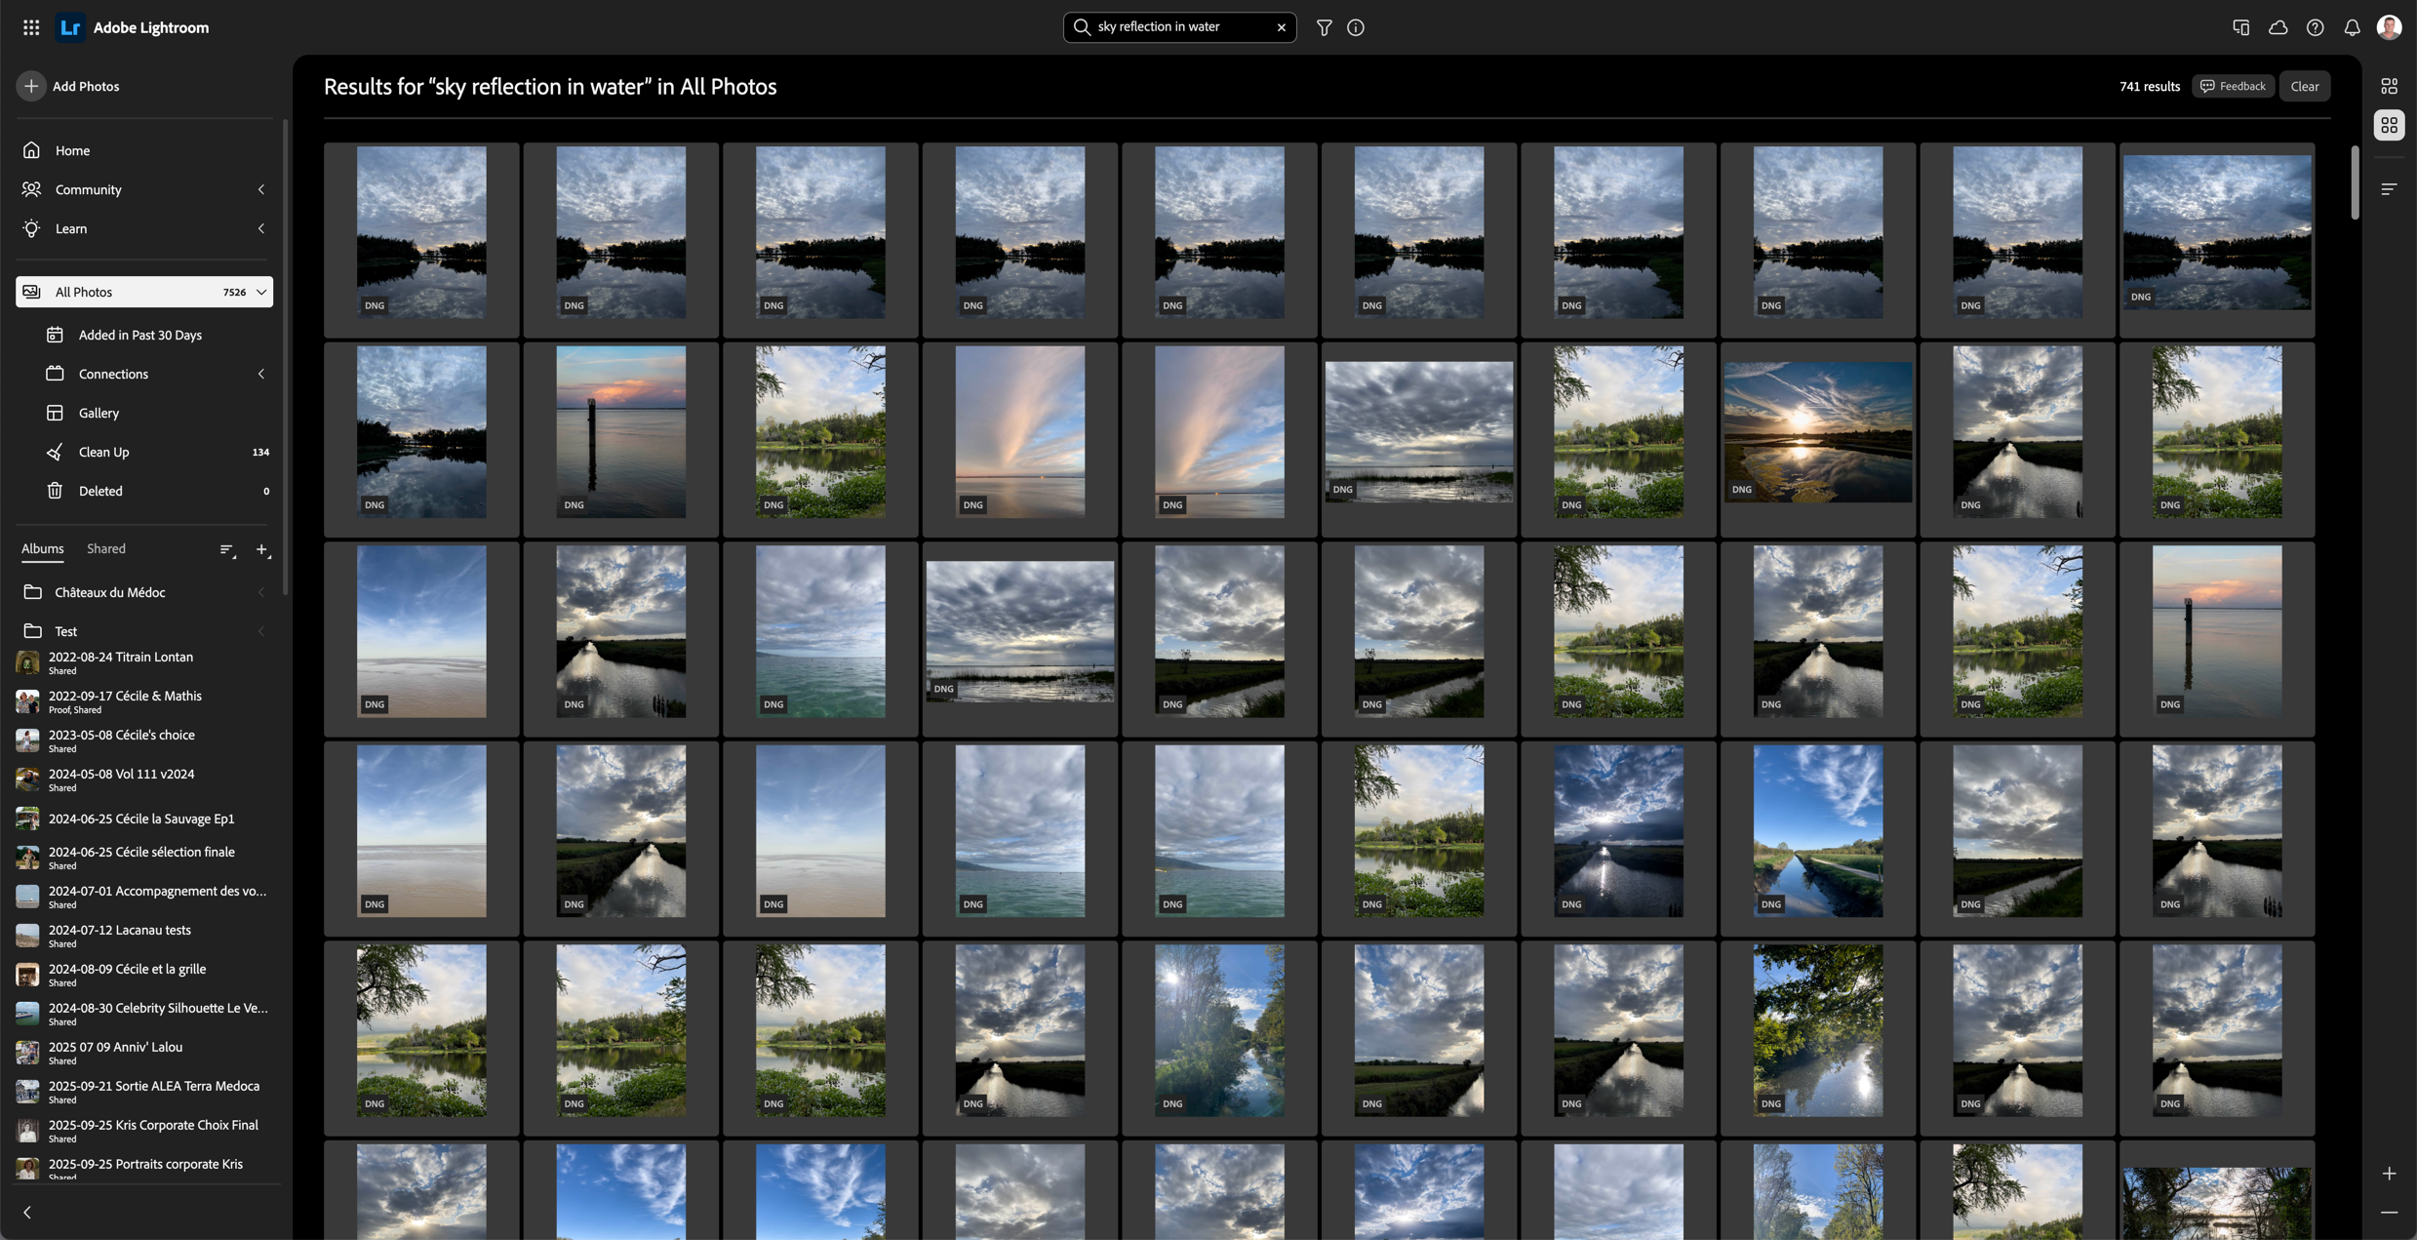Switch to the Shared tab

(105, 548)
